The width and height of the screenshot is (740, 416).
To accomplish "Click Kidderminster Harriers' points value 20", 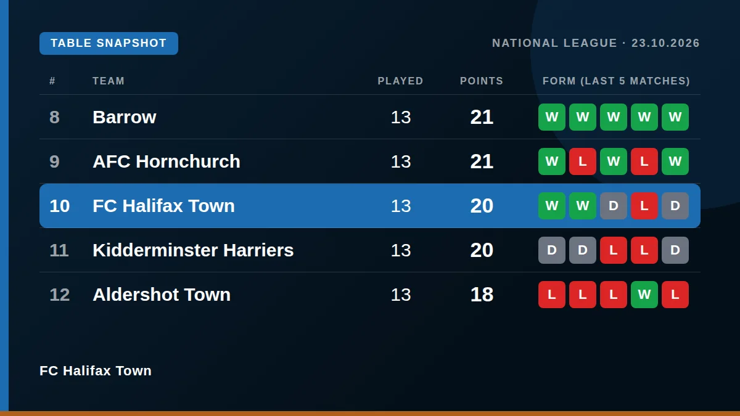I will (x=482, y=250).
